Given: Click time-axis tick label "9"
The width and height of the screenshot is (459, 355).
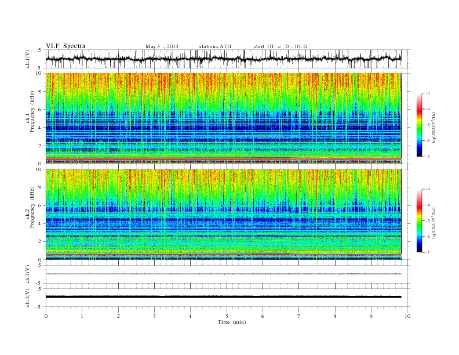Looking at the screenshot, I should [x=371, y=316].
